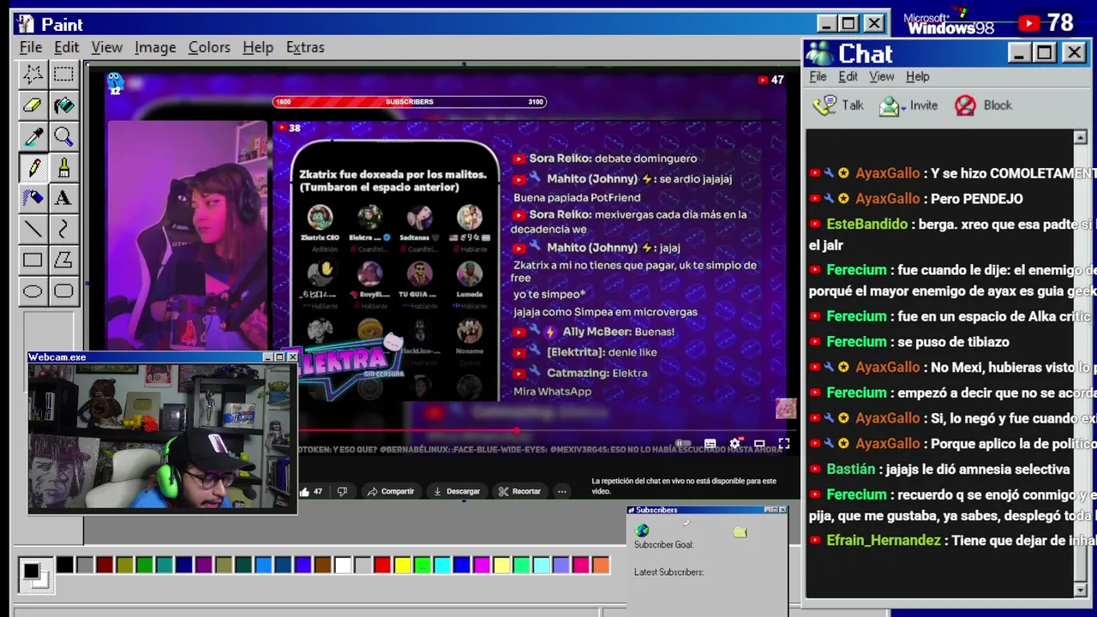The width and height of the screenshot is (1097, 617).
Task: Switch video to theater mode
Action: (x=759, y=444)
